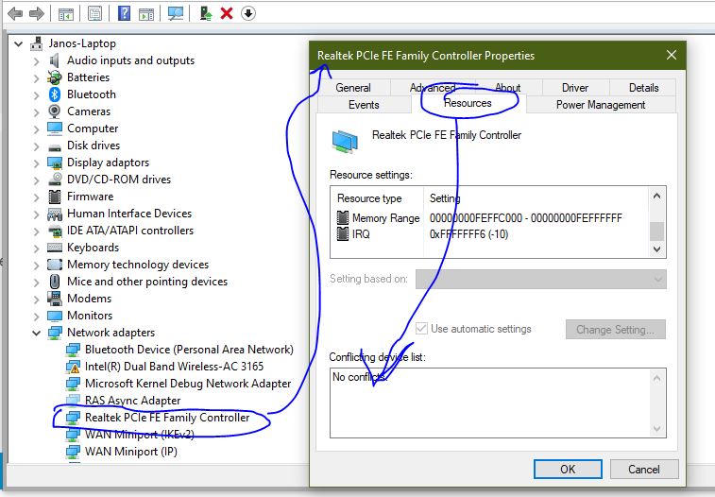Select Microsoft Kernel Debug Network Adapter
The image size is (715, 497).
[x=188, y=384]
